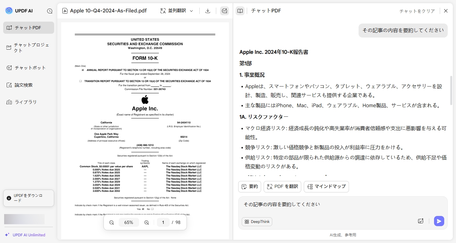Click the page number field showing 1

point(163,223)
